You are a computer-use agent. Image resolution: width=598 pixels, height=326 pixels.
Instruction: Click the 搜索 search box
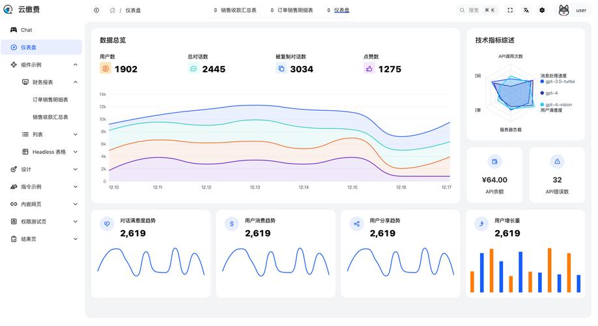[x=477, y=10]
